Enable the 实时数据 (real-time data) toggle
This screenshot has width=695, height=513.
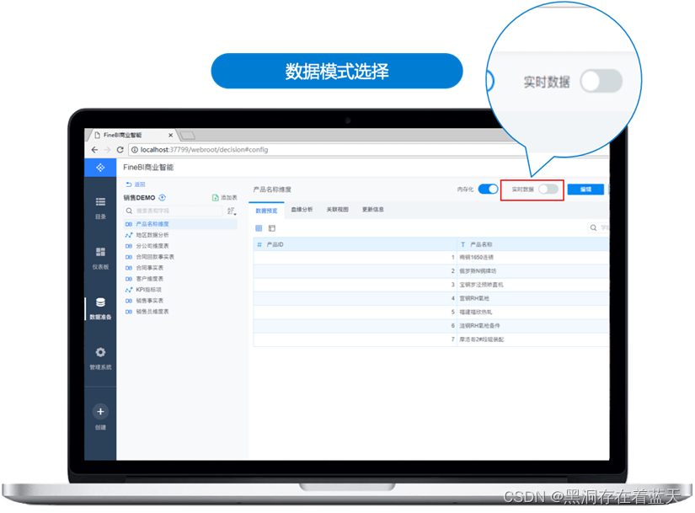coord(549,189)
